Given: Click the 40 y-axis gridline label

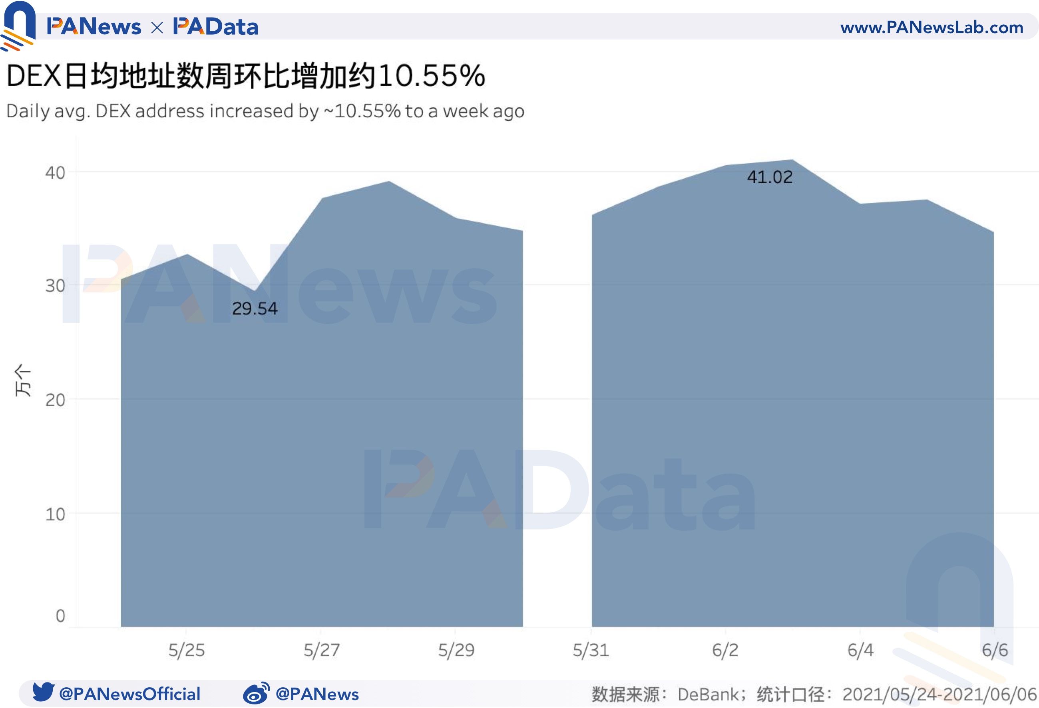Looking at the screenshot, I should tap(55, 173).
